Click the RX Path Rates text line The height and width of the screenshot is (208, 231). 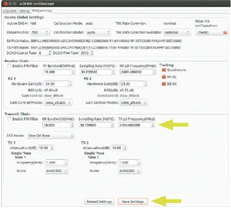pos(94,41)
